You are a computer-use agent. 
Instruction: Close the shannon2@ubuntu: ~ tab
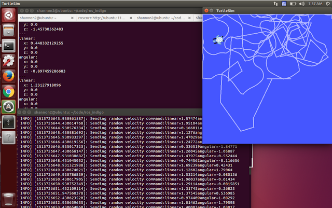(72, 18)
